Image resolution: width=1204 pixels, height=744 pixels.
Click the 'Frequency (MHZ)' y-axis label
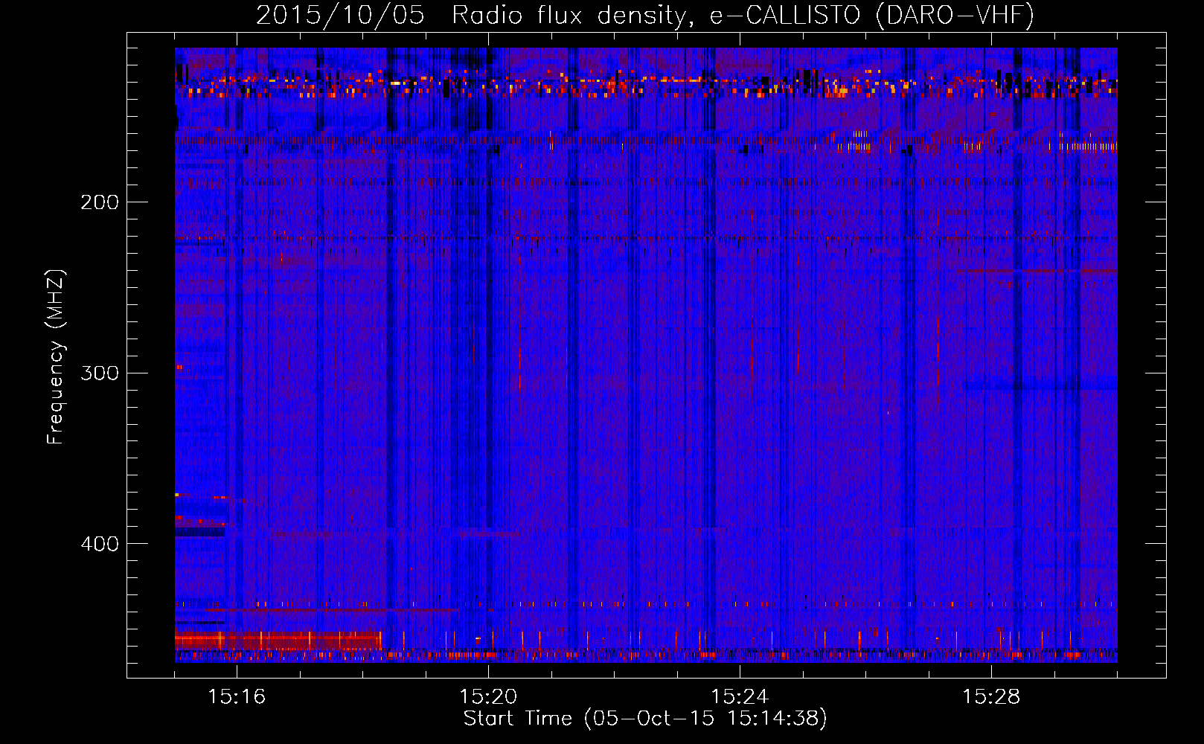[56, 357]
